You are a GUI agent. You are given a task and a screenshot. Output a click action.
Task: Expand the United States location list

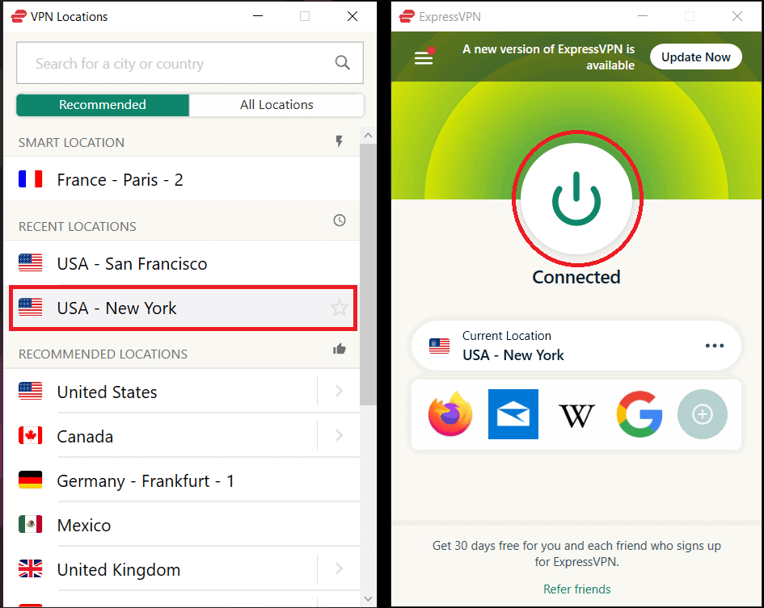339,391
